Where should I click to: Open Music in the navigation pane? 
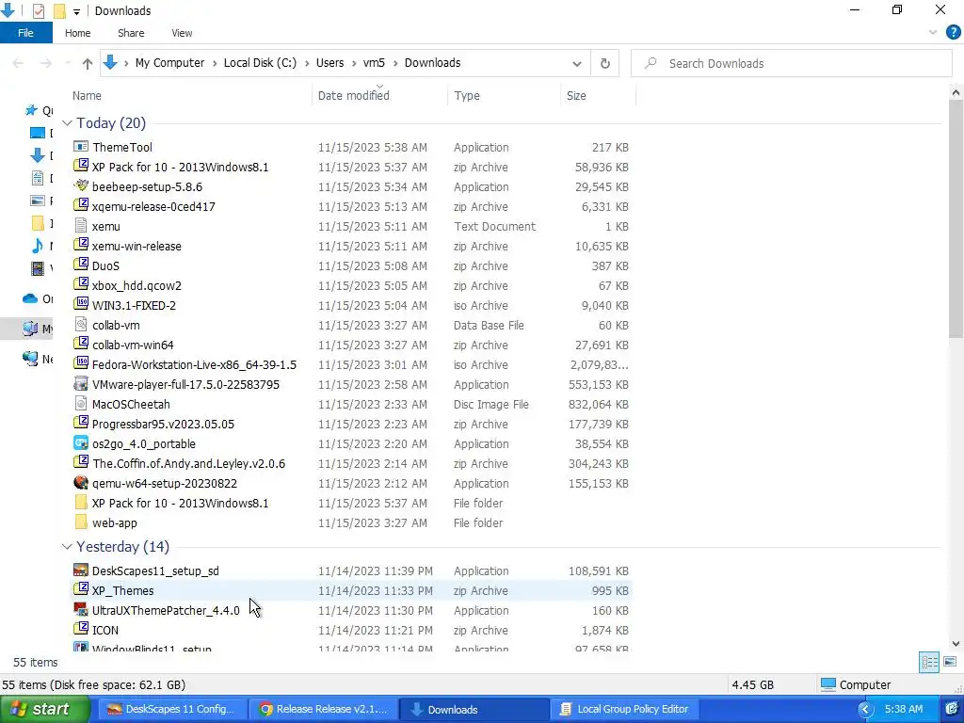coord(40,247)
